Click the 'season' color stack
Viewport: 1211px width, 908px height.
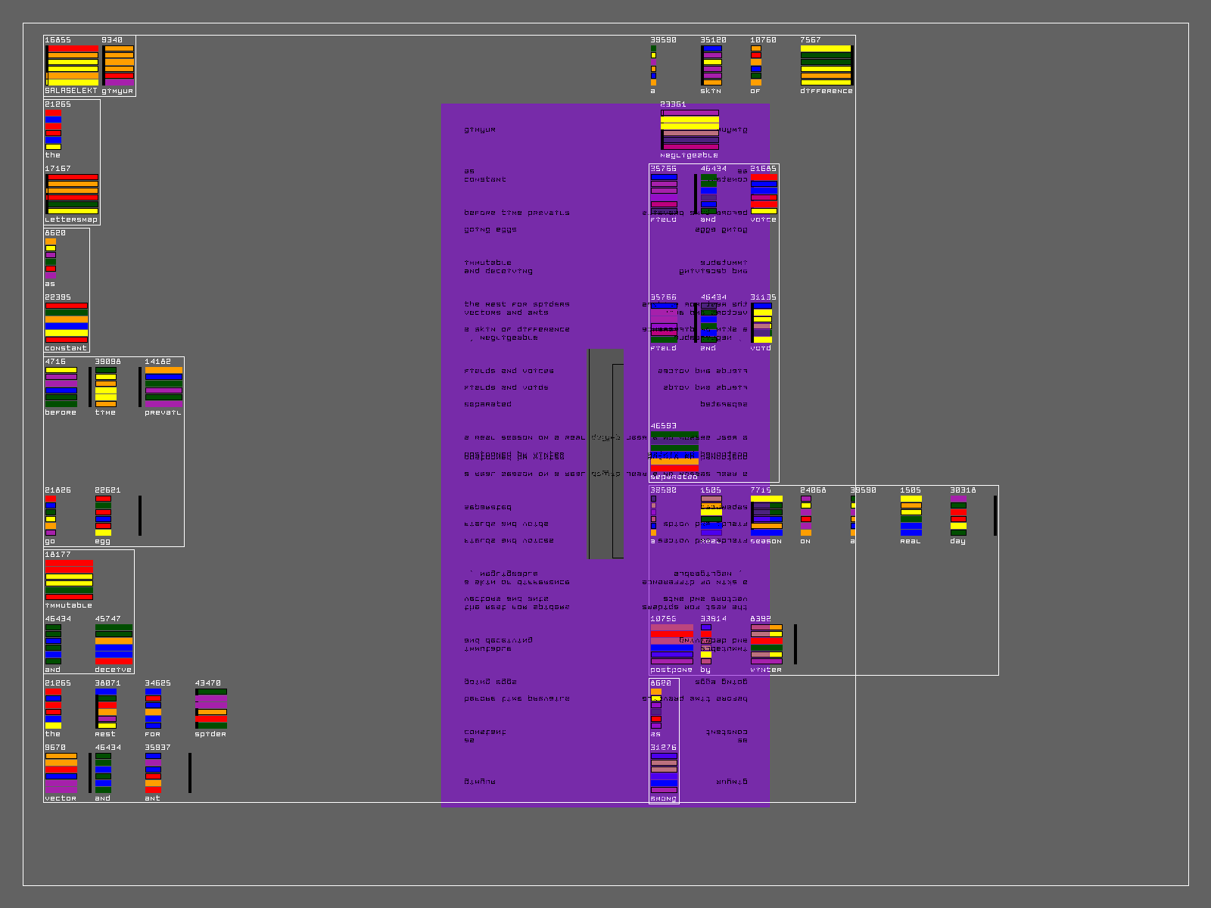pyautogui.click(x=767, y=515)
